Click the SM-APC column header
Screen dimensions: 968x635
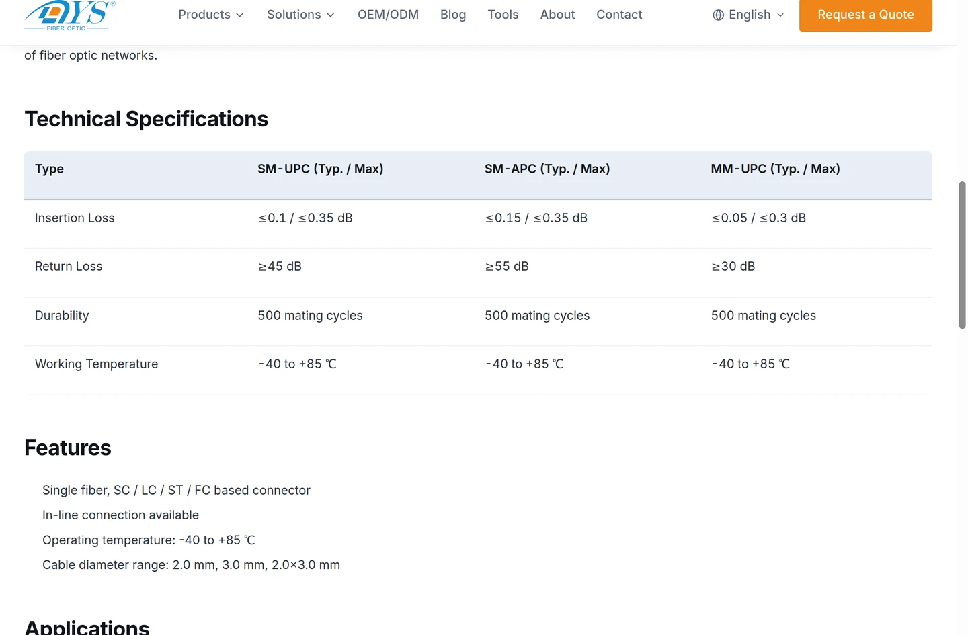[x=547, y=169]
